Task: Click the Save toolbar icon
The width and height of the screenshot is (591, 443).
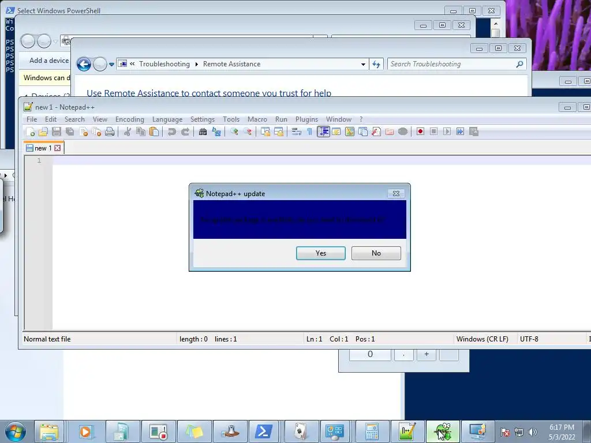Action: [x=57, y=132]
